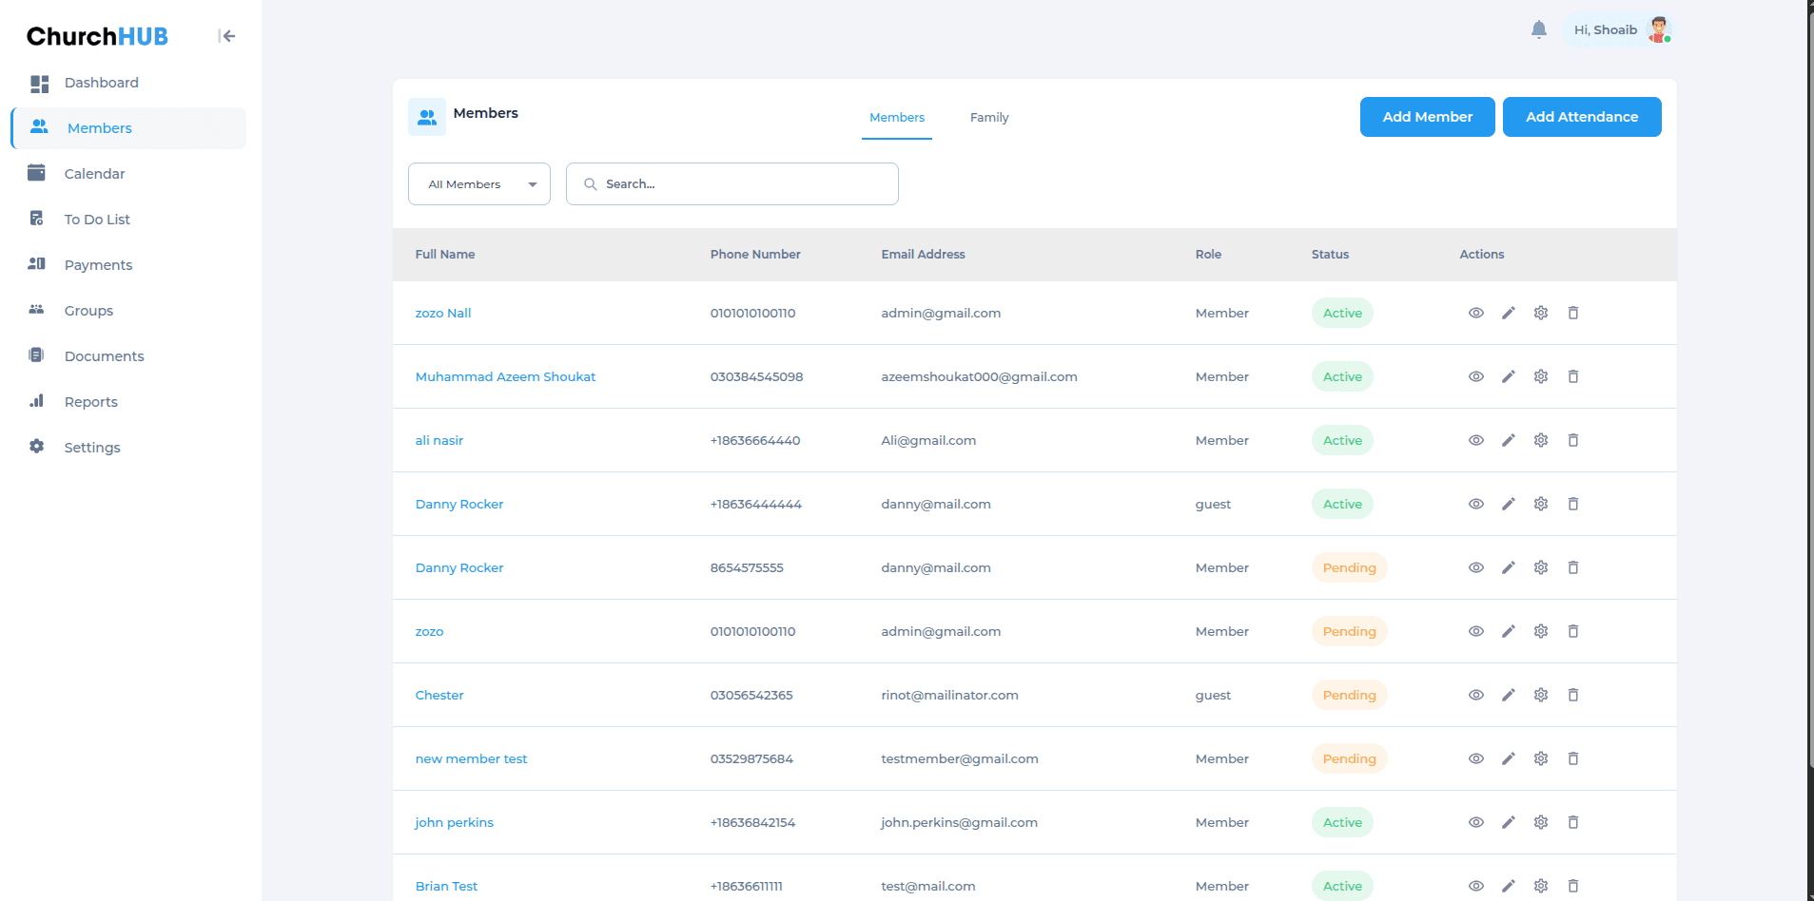
Task: Click the eye icon for Danny Rocker guest row
Action: point(1475,504)
